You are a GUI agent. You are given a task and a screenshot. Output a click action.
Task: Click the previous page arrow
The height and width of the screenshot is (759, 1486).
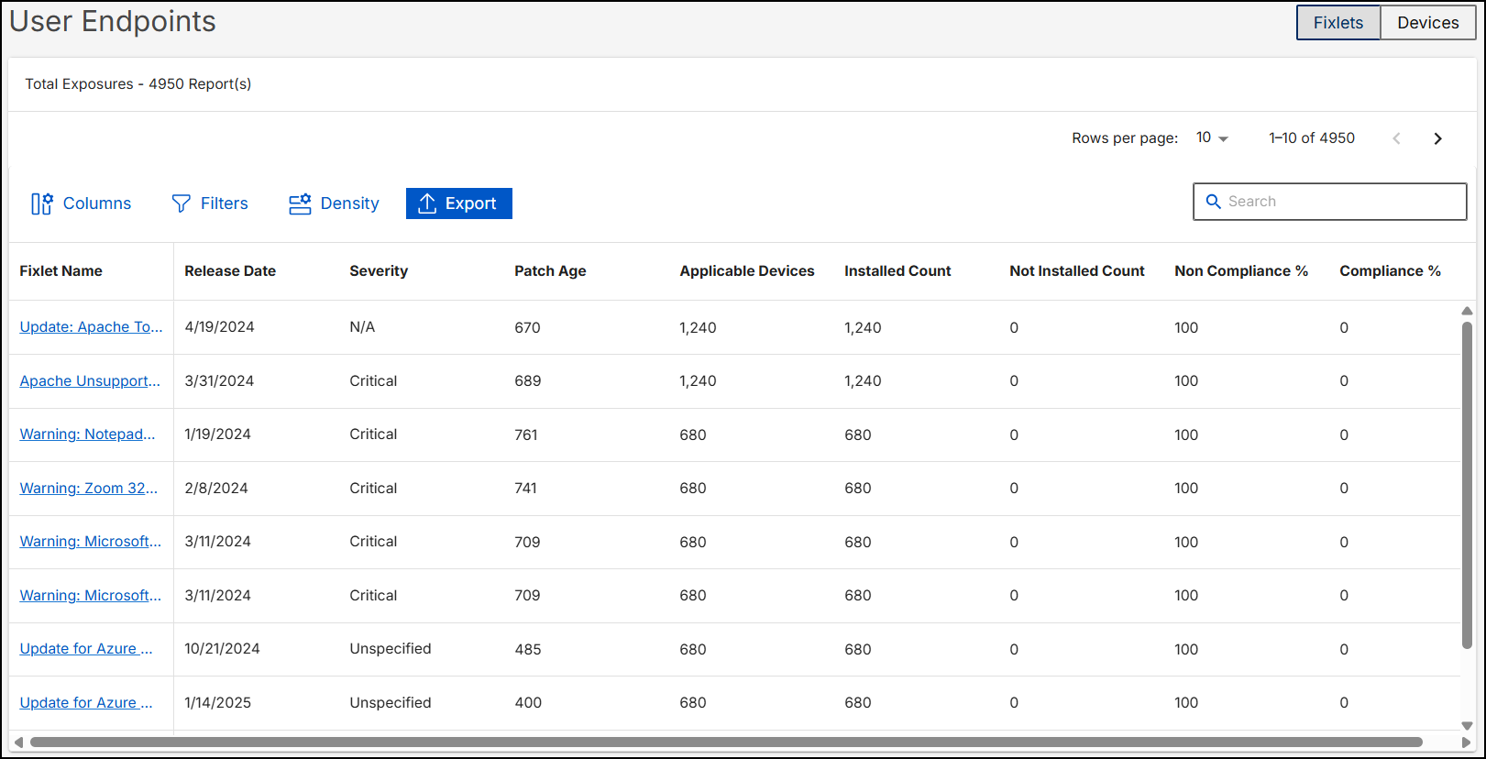[1396, 138]
